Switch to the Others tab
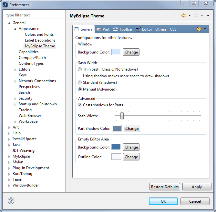Viewport: 216px width, 212px height. [161, 29]
